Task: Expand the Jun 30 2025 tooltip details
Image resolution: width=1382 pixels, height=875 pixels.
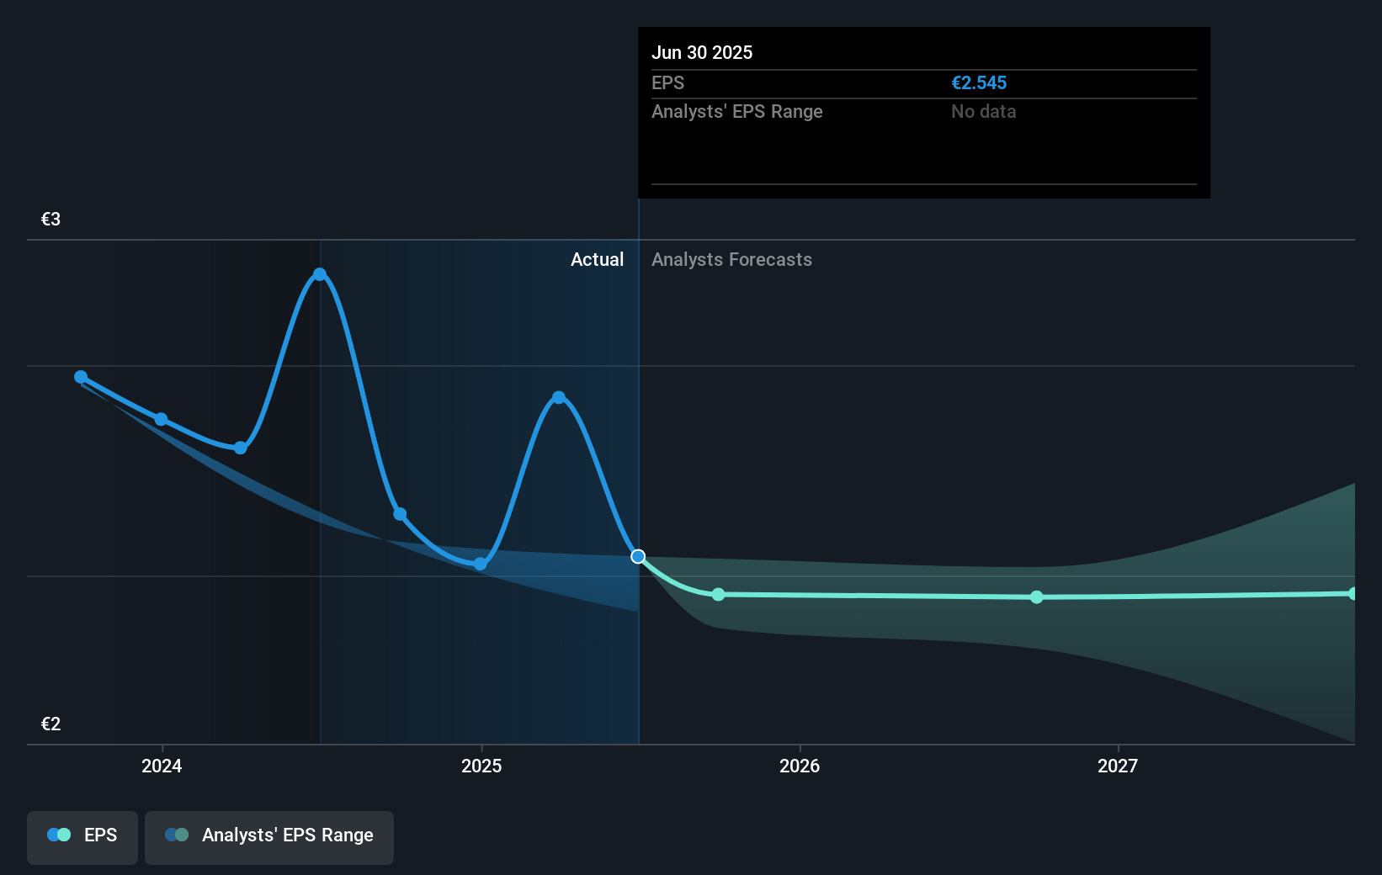Action: point(702,52)
